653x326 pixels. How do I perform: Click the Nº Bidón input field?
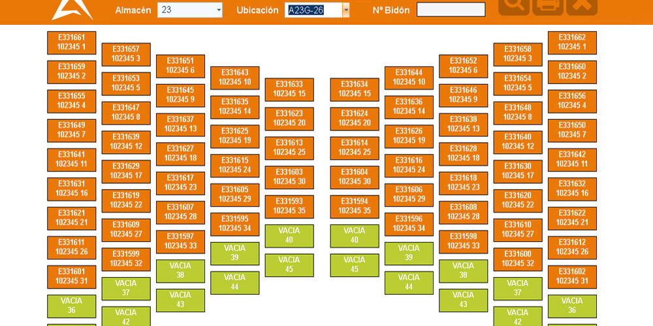(451, 10)
